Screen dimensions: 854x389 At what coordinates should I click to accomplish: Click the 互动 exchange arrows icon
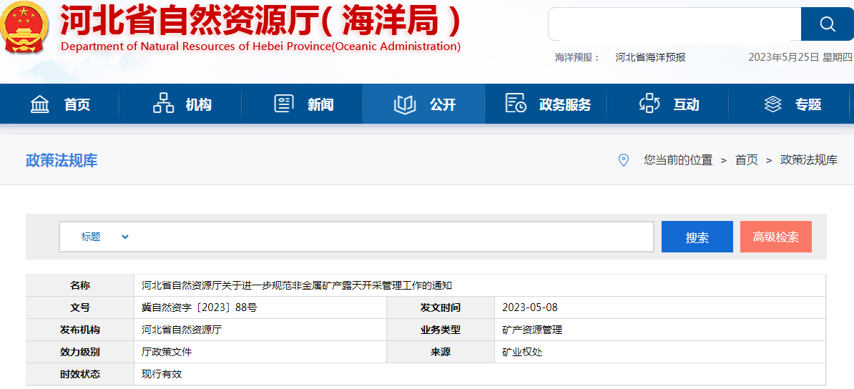[649, 104]
